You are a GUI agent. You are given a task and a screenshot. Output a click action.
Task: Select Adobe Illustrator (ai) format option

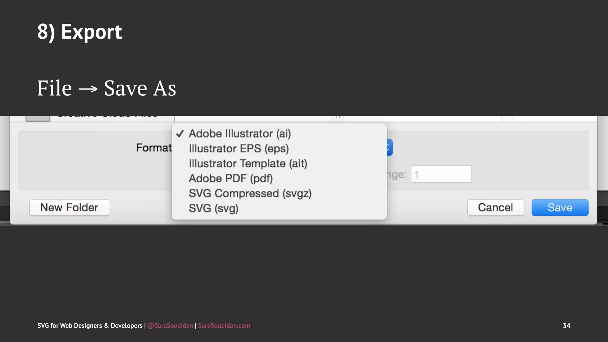tap(240, 134)
